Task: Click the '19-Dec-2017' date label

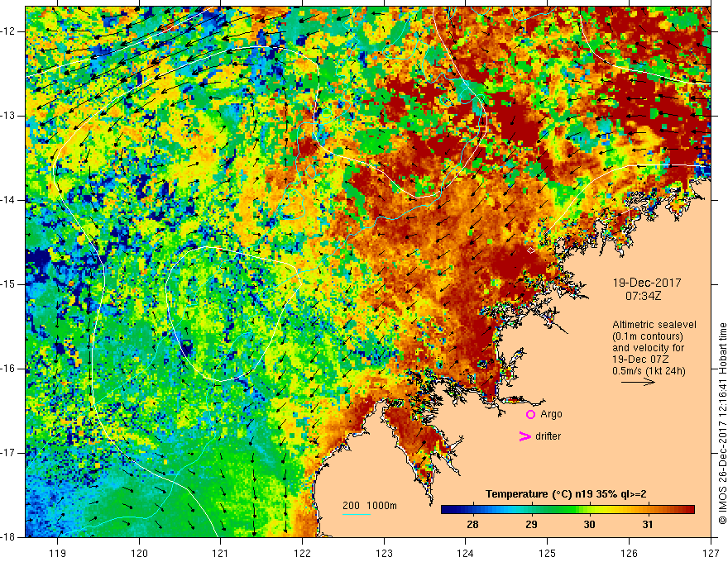Action: tap(647, 283)
